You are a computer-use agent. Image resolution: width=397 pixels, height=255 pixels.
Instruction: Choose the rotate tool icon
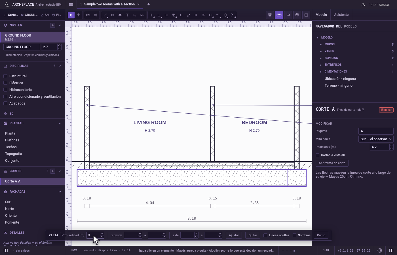(x=181, y=15)
